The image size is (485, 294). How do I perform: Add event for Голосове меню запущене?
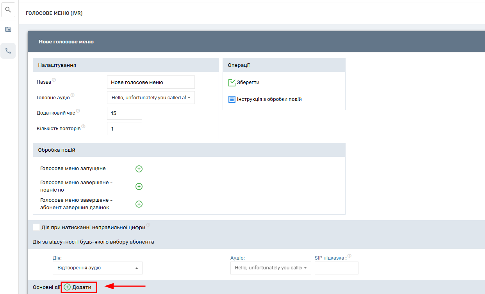139,169
